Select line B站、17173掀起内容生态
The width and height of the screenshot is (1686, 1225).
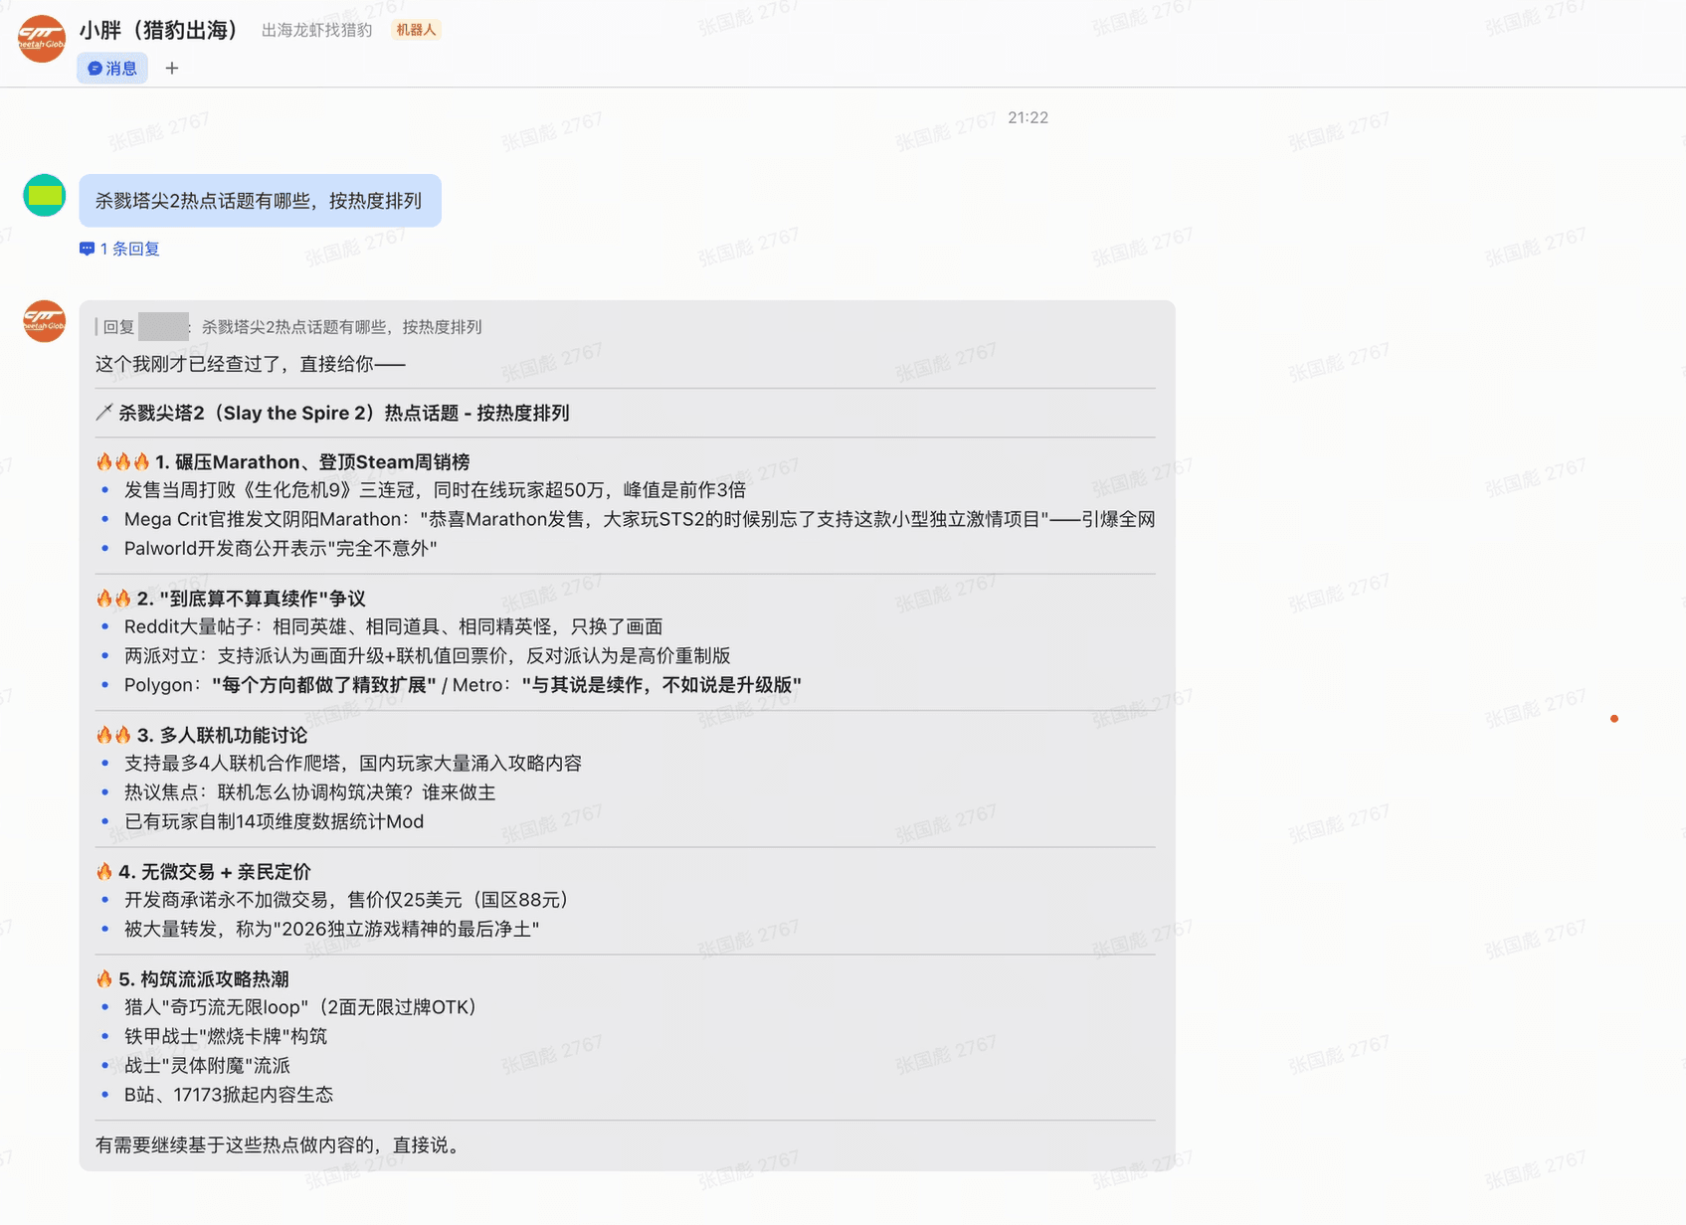pyautogui.click(x=229, y=1095)
